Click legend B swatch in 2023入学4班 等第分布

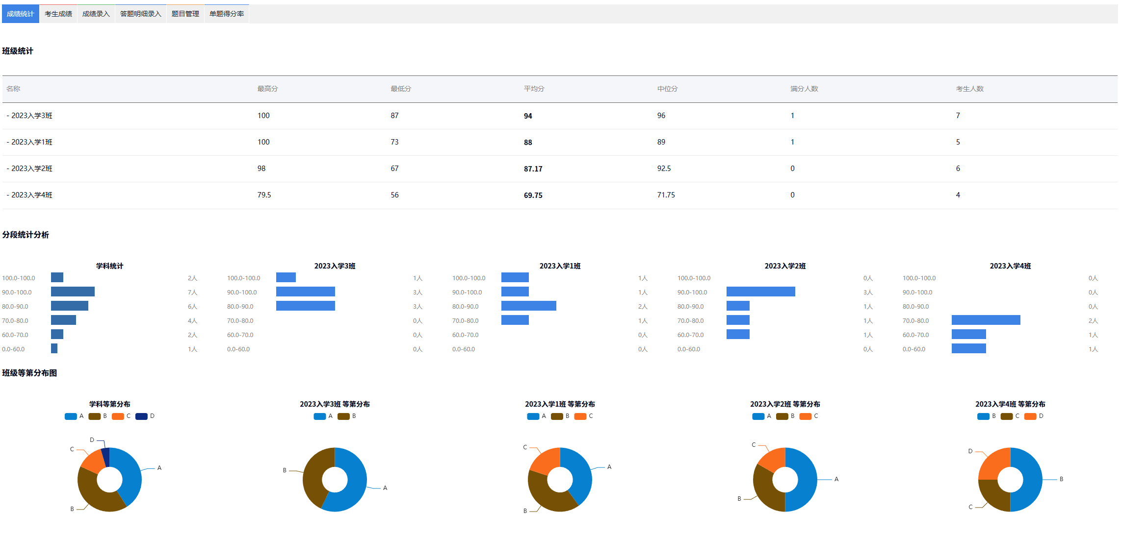[983, 416]
